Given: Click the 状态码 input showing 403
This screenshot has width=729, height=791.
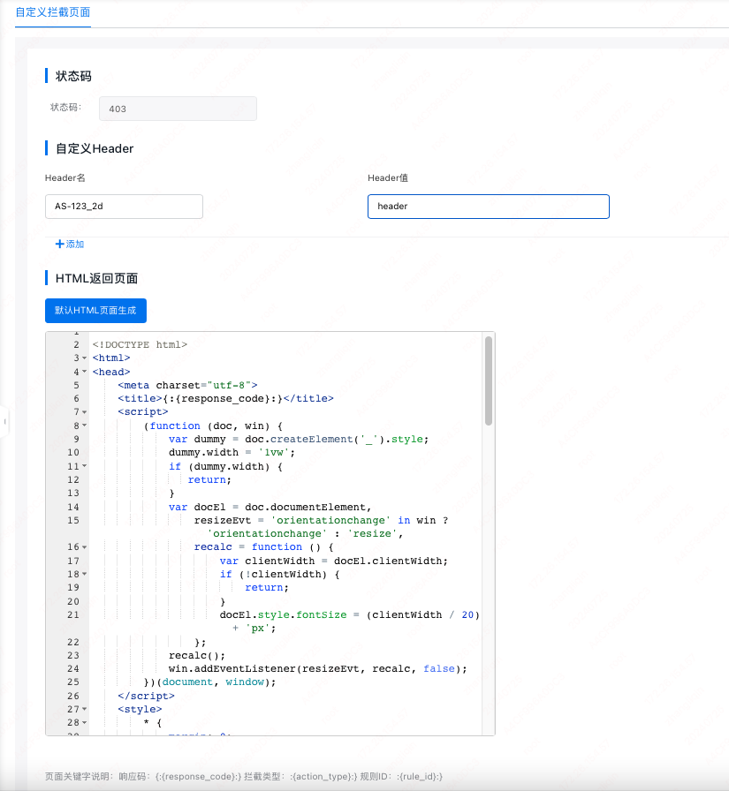Looking at the screenshot, I should 178,109.
